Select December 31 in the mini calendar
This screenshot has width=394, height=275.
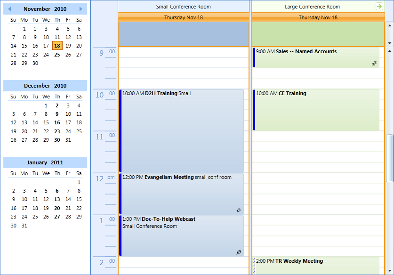(68, 140)
